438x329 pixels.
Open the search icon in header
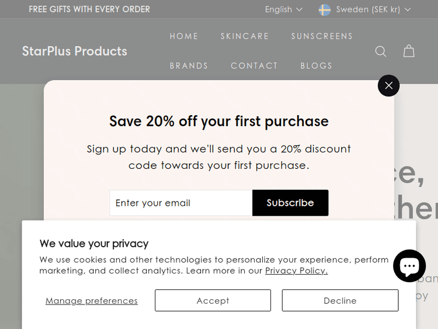[x=381, y=51]
